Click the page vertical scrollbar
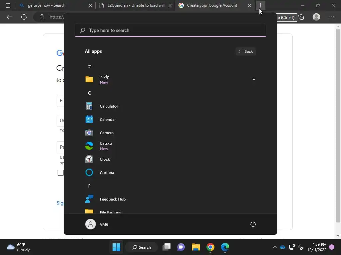Viewport: 341px width, 255px height. tap(338, 126)
